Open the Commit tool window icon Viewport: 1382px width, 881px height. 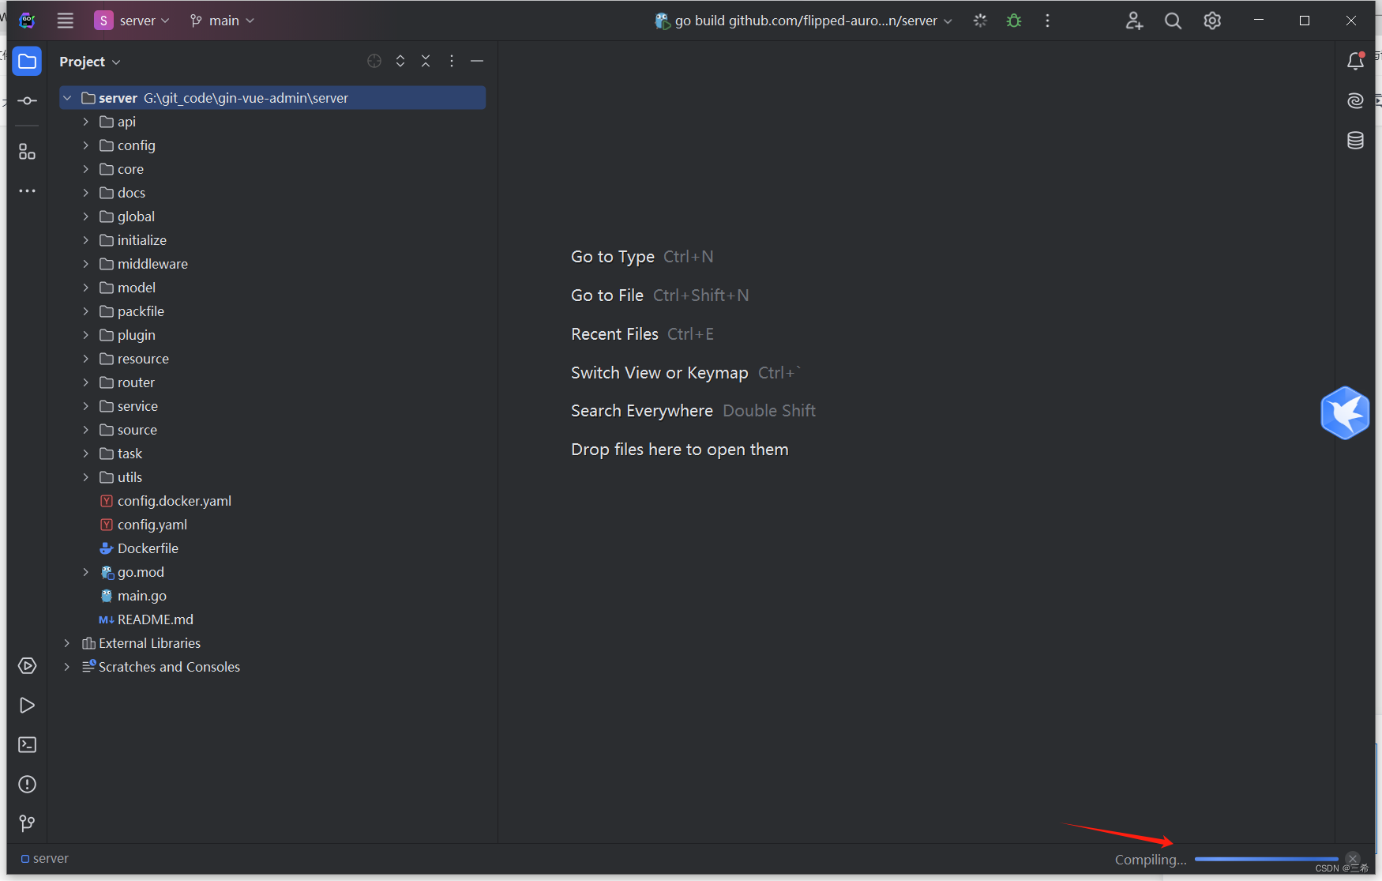pyautogui.click(x=27, y=100)
